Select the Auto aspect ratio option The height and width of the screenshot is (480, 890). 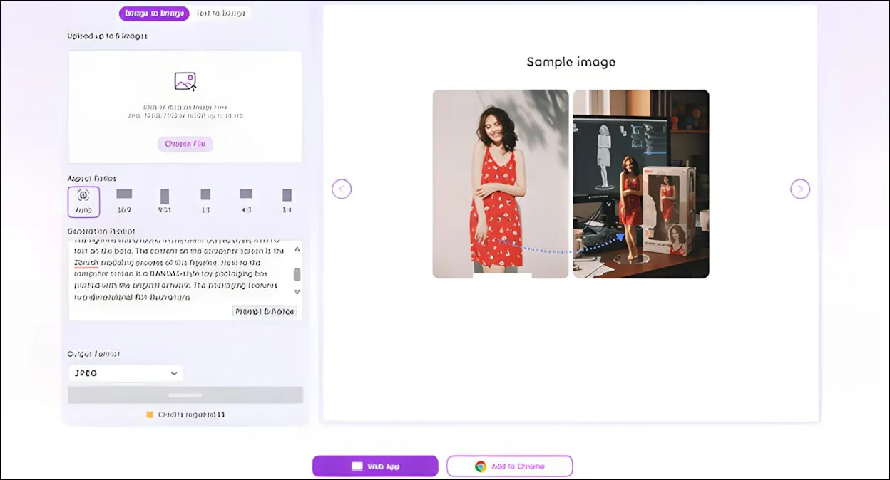[83, 201]
